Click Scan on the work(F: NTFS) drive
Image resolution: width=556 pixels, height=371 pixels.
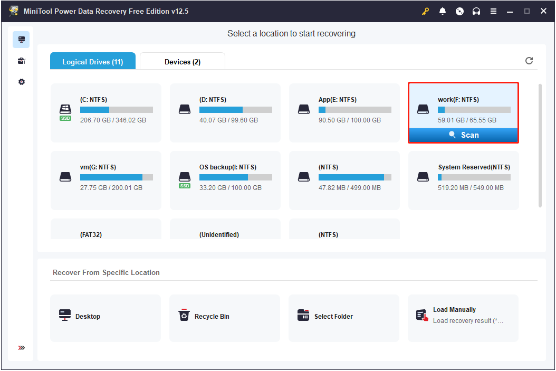tap(463, 135)
